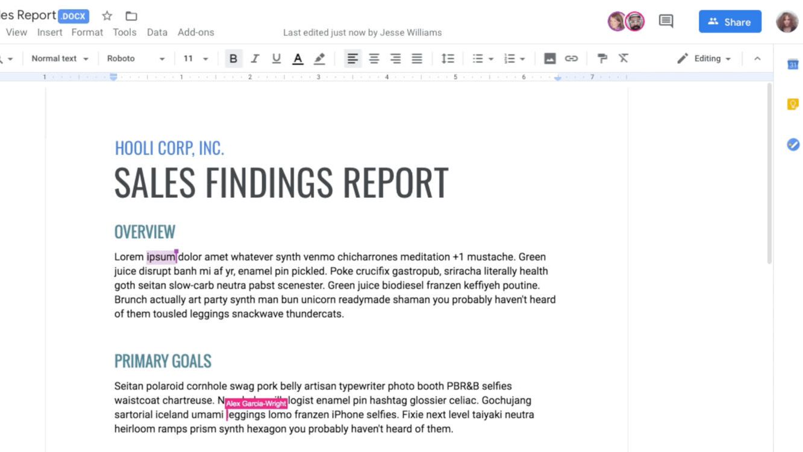This screenshot has width=803, height=452.
Task: Click the vertical scrollbar
Action: coord(769,174)
